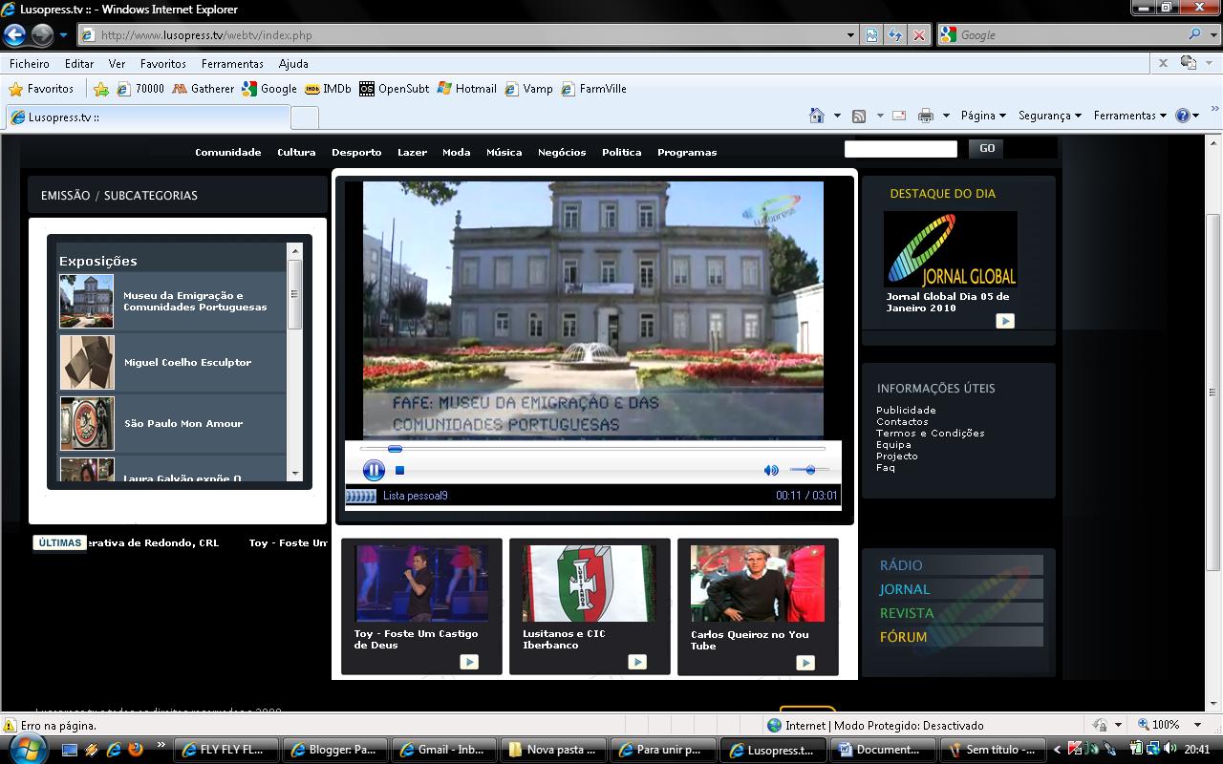Screen dimensions: 1223x764
Task: Open the IMDb favorites bar shortcut
Action: coord(328,89)
